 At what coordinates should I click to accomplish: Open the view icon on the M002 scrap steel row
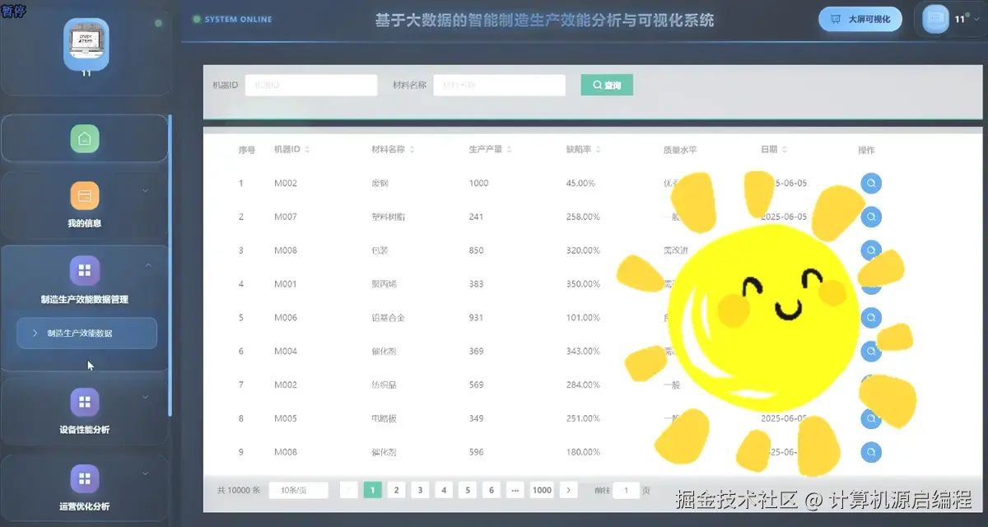pos(871,183)
